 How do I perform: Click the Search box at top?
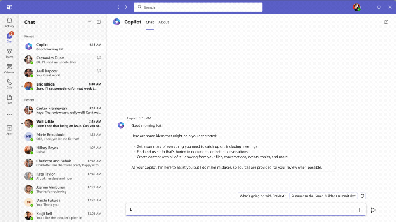click(198, 7)
